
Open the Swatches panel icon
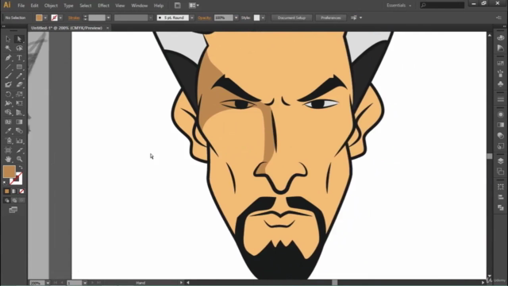[501, 63]
